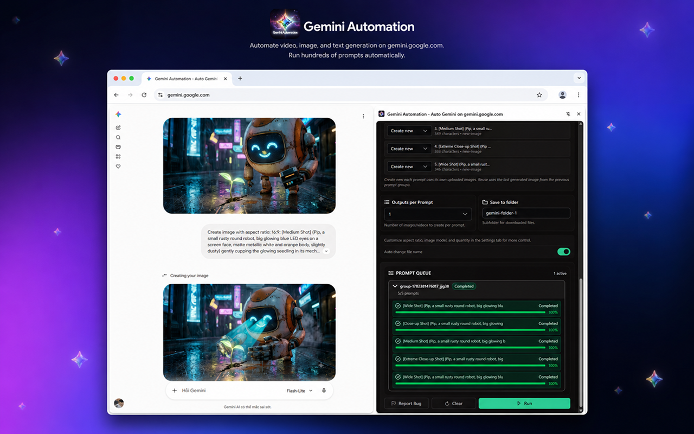The image size is (694, 434).
Task: Open the Outputs per Prompt dropdown
Action: [x=428, y=214]
